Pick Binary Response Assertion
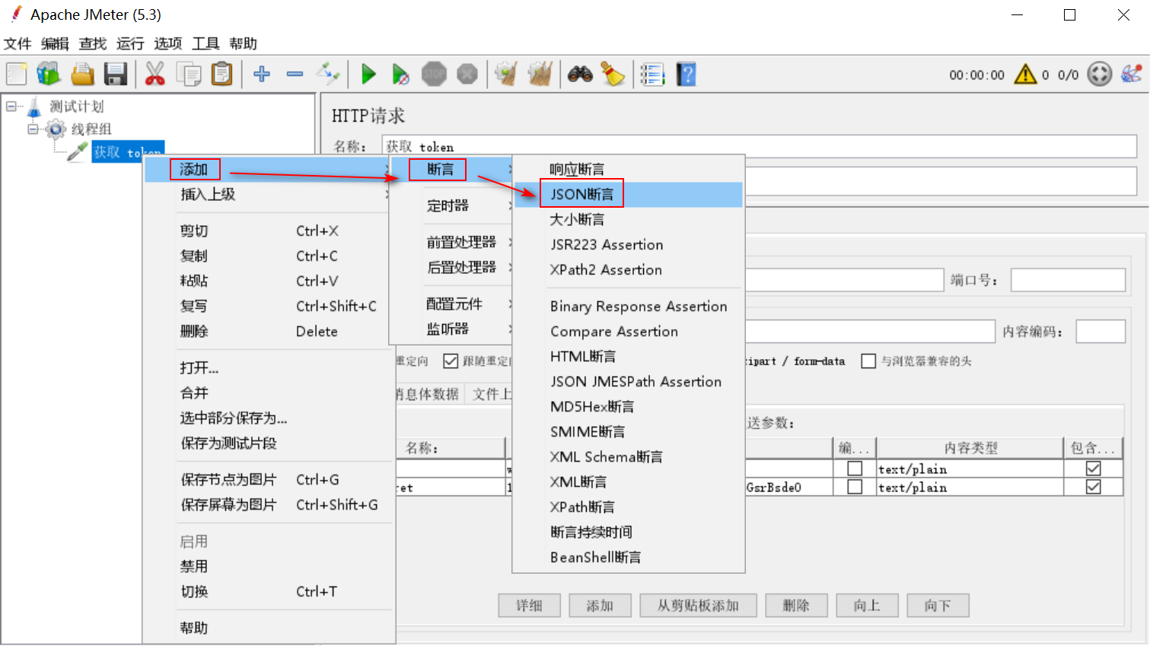This screenshot has height=646, width=1150. click(628, 306)
